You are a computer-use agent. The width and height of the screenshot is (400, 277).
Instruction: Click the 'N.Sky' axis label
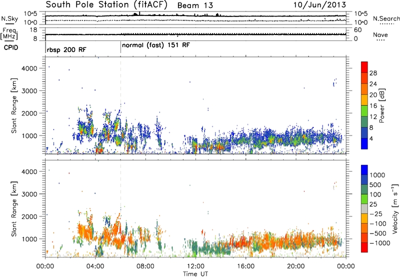(x=9, y=18)
